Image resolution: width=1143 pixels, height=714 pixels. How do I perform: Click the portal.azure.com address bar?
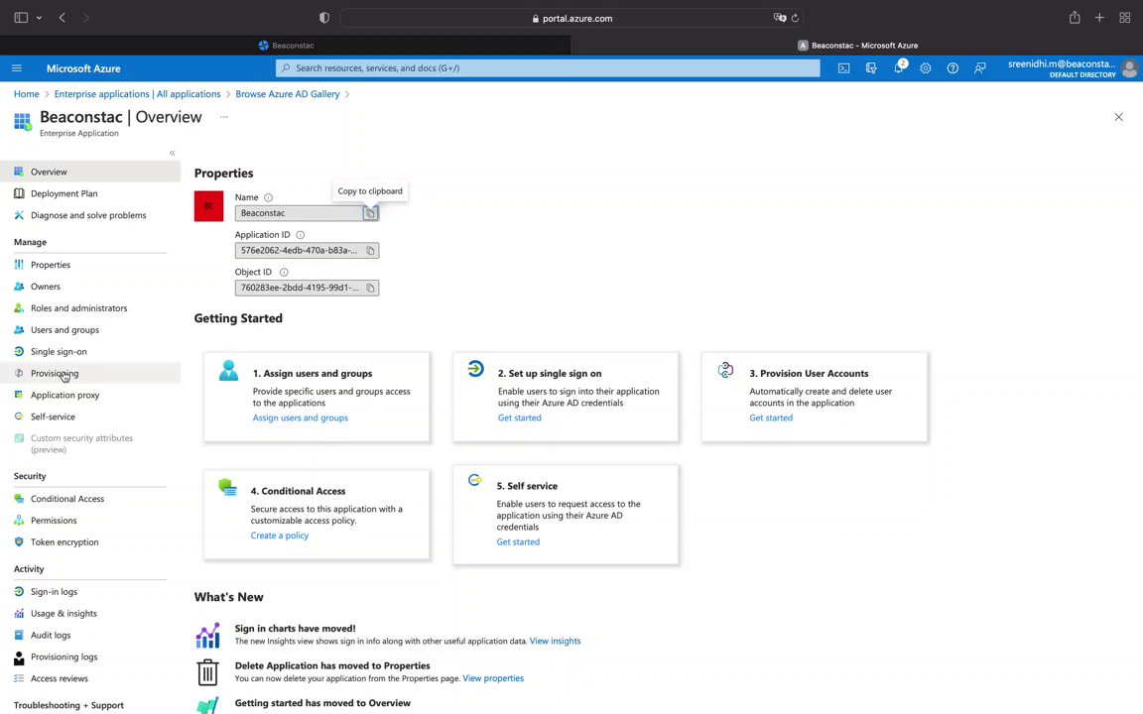[571, 18]
